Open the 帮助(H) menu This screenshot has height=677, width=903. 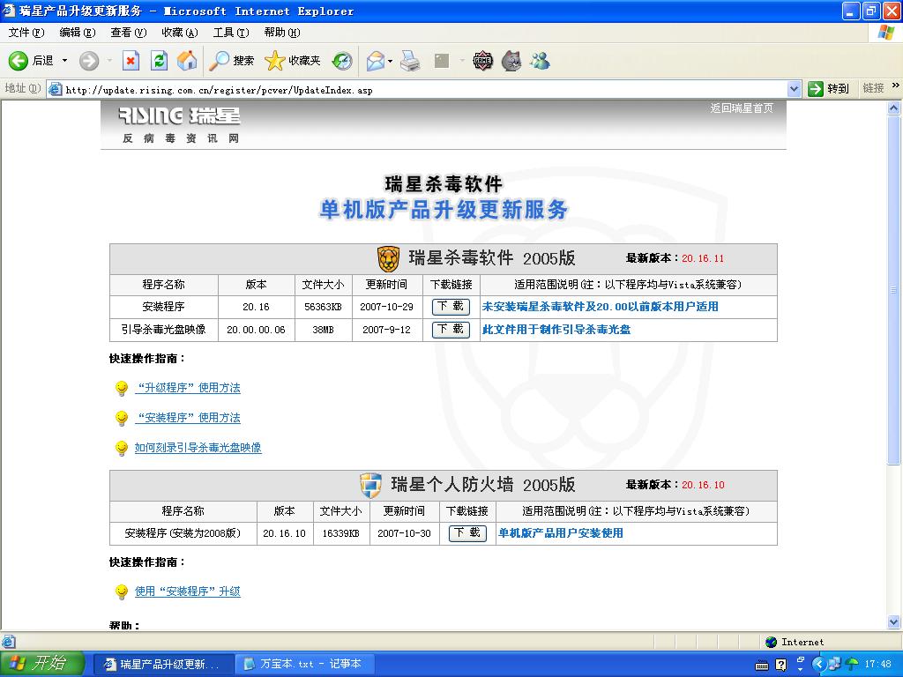[282, 33]
